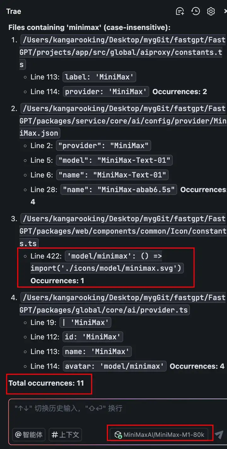Screen dimensions: 227x449
Task: Start a new chat with the plus-bubble icon
Action: 180,11
